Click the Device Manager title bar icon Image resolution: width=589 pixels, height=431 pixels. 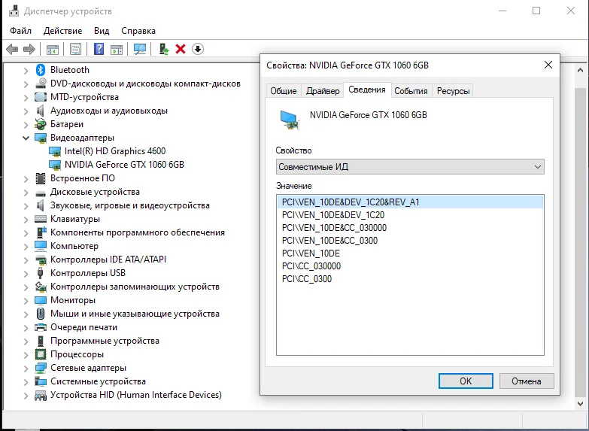point(14,11)
